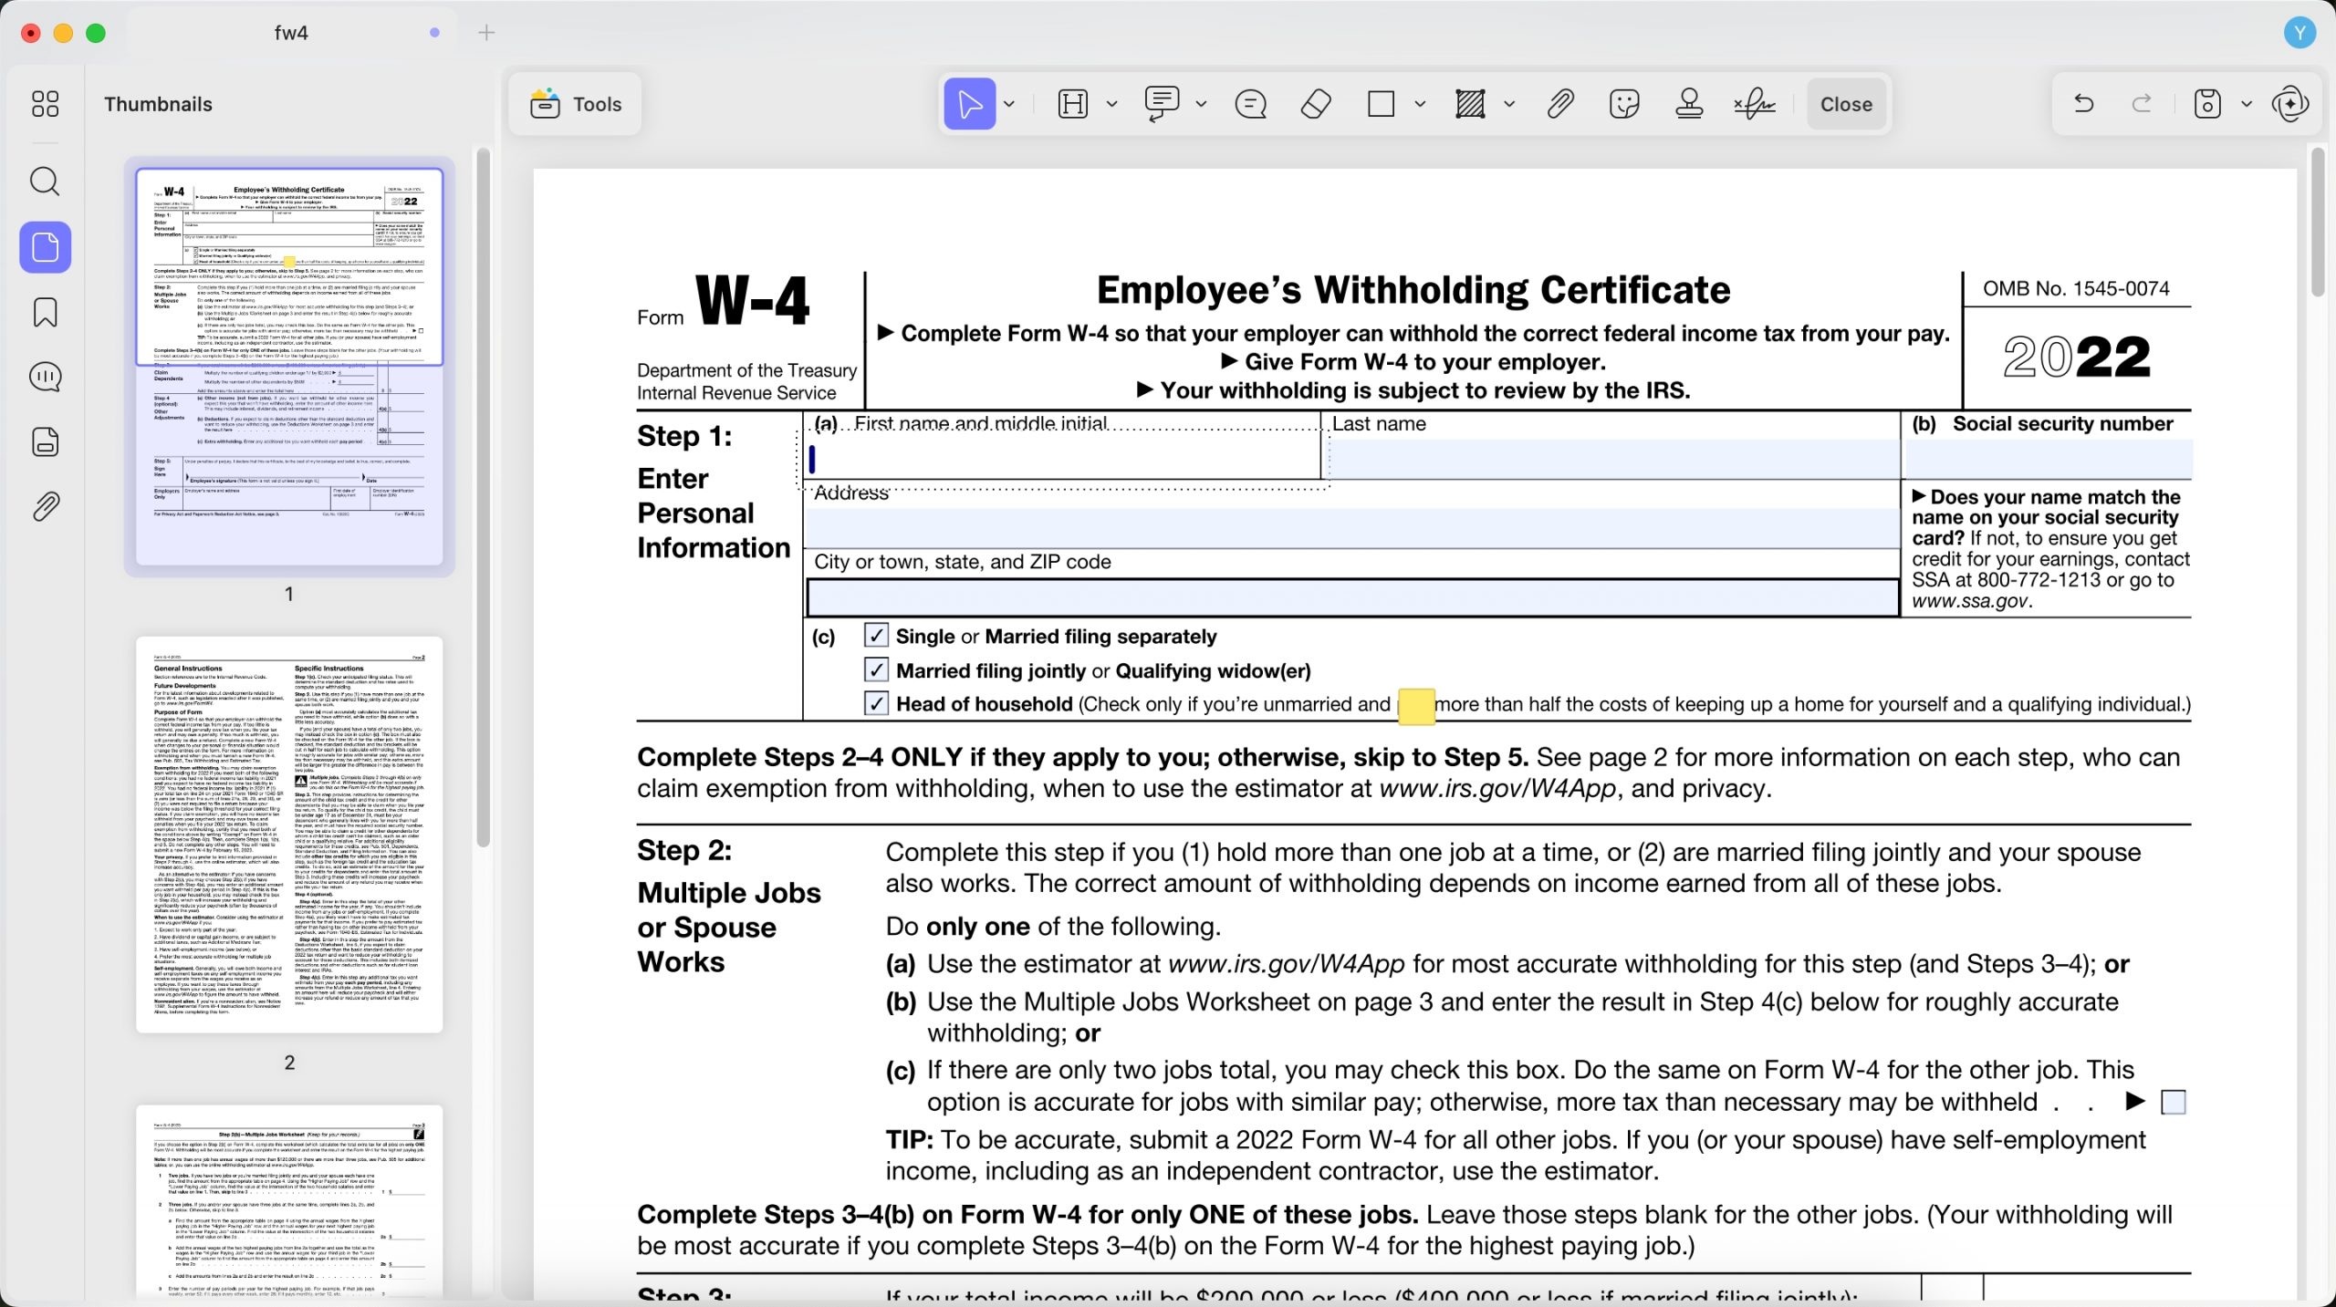Undo the last action
This screenshot has width=2336, height=1307.
point(2083,104)
